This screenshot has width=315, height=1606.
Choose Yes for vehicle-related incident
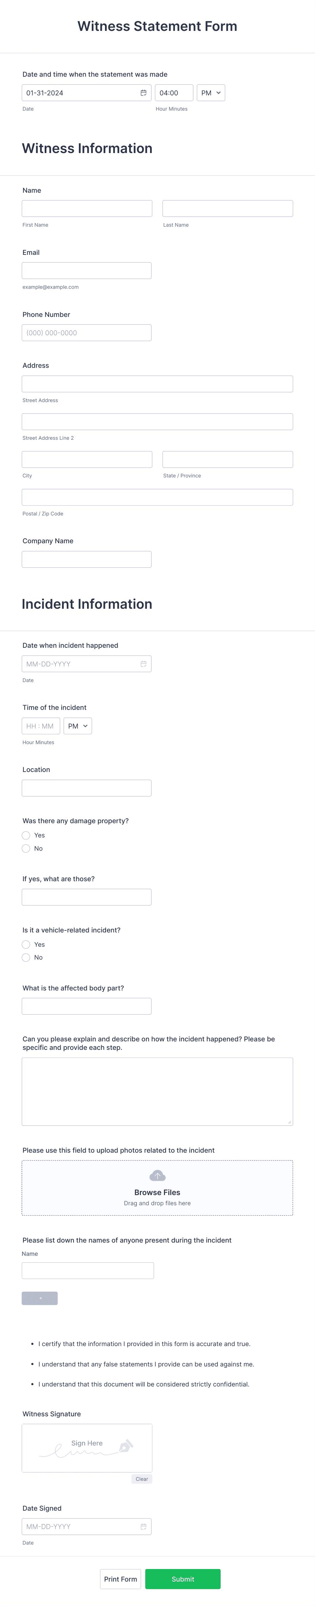tap(26, 944)
